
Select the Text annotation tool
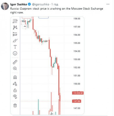point(15,47)
